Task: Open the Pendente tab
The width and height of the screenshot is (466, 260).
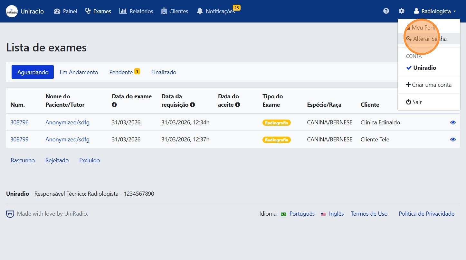Action: click(121, 72)
